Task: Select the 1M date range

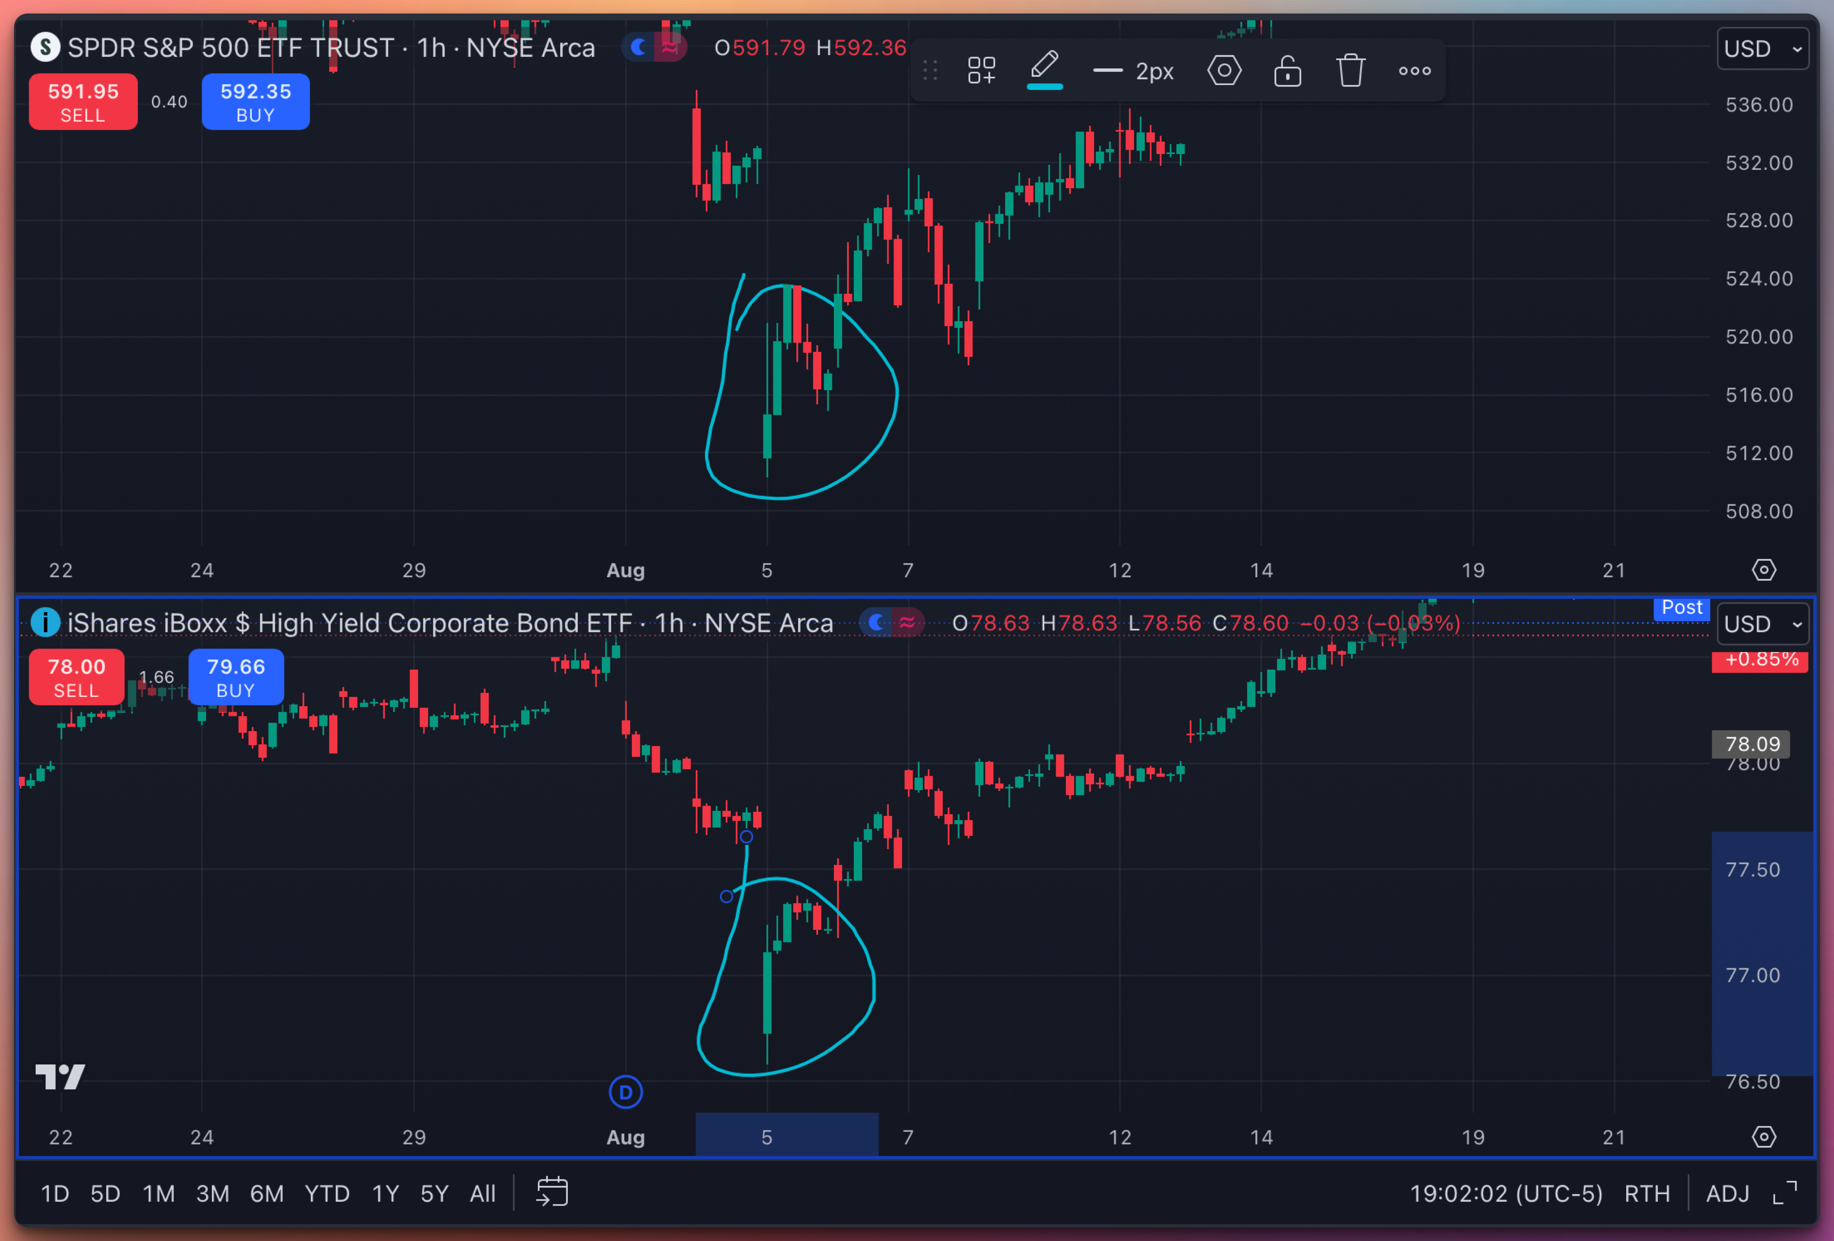Action: [x=159, y=1194]
